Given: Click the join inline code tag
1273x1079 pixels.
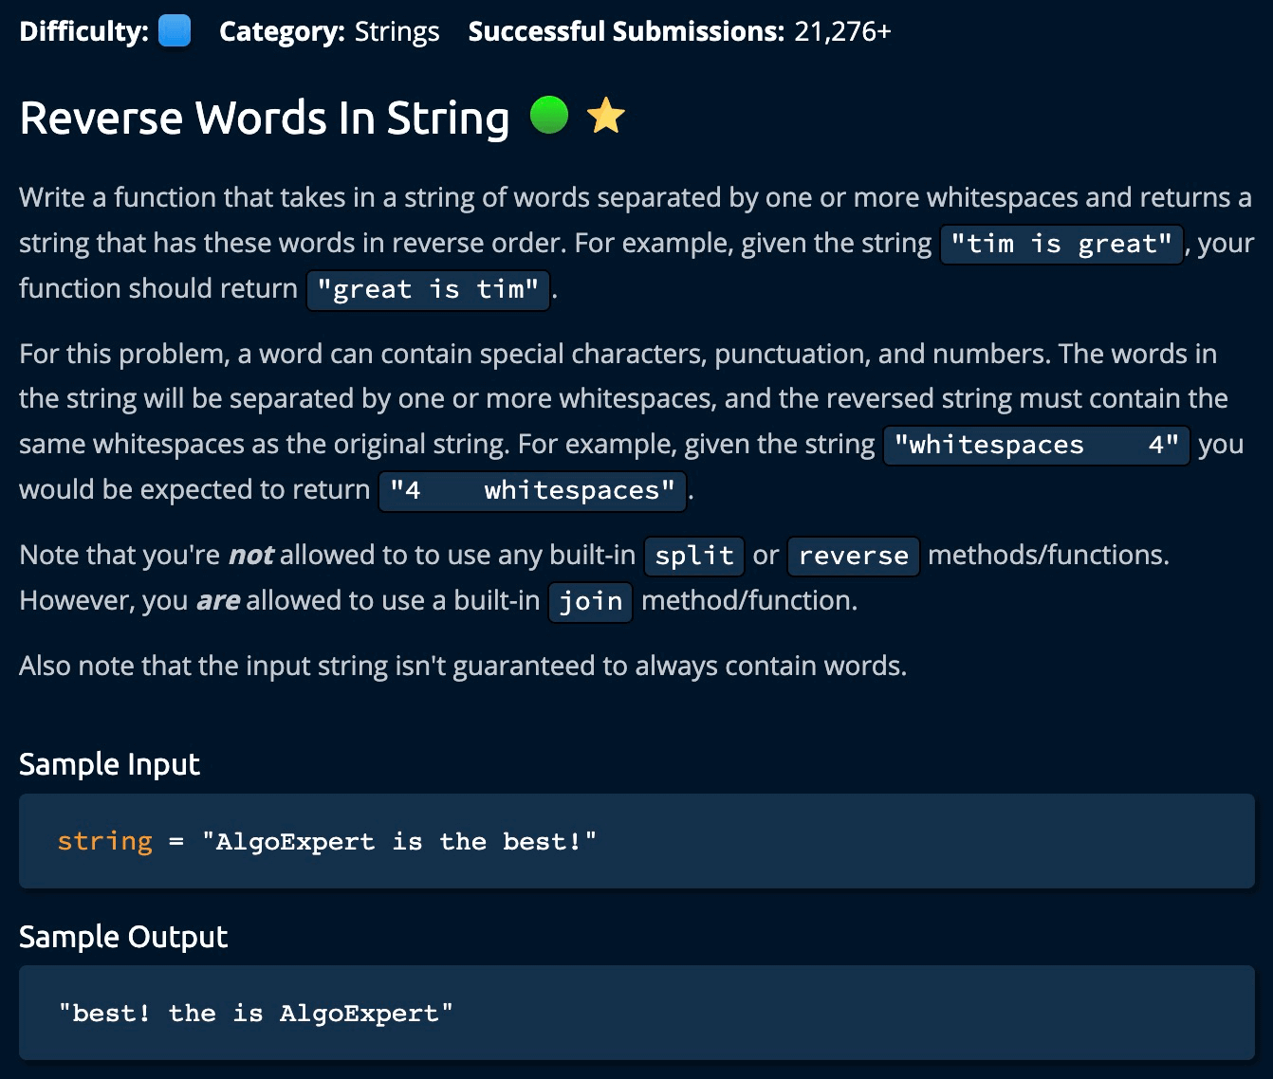Looking at the screenshot, I should point(590,602).
